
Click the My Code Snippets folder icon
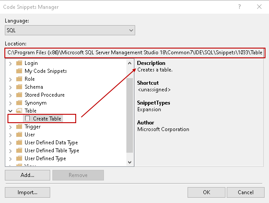click(x=19, y=71)
